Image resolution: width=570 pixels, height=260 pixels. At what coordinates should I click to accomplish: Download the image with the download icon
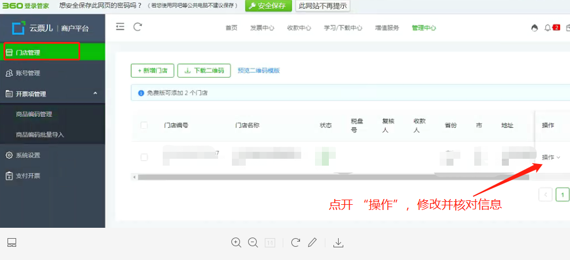pyautogui.click(x=339, y=243)
